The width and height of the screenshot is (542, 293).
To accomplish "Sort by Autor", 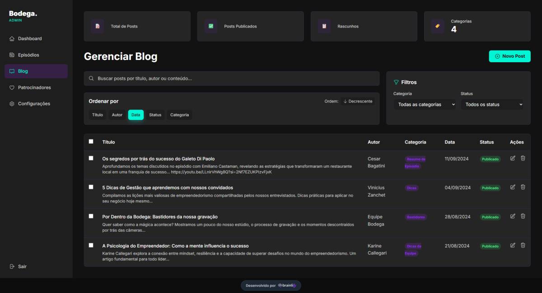I will point(117,115).
